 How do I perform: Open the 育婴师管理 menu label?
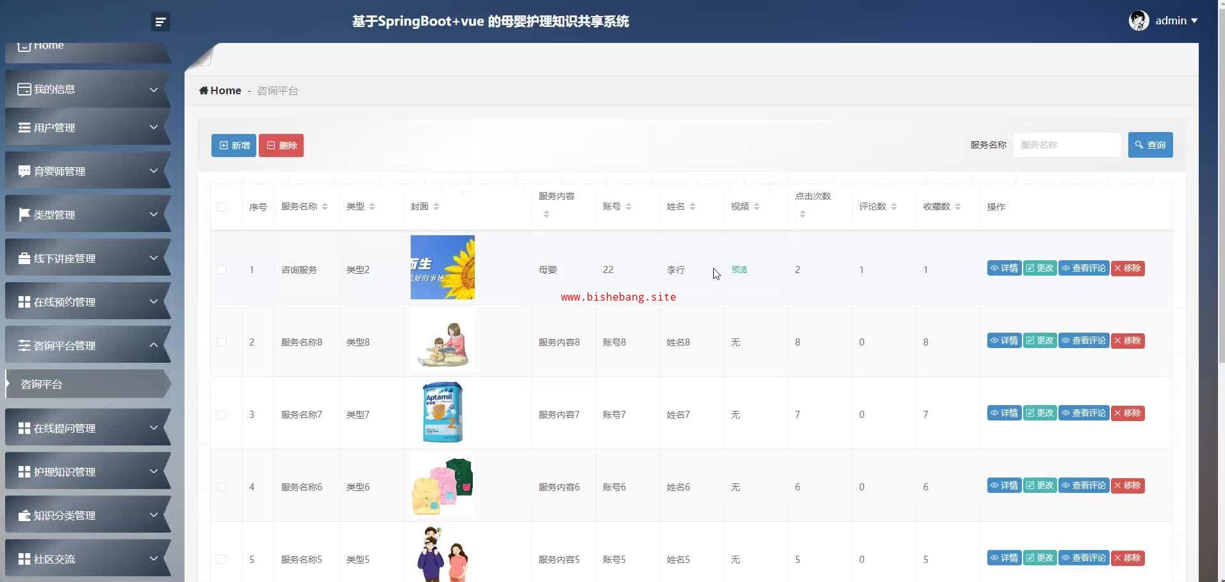coord(60,171)
